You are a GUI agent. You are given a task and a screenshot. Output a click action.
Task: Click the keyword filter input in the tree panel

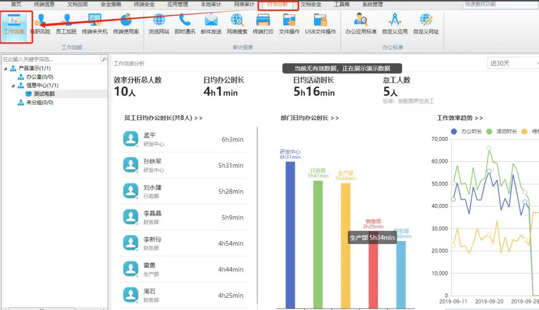51,59
